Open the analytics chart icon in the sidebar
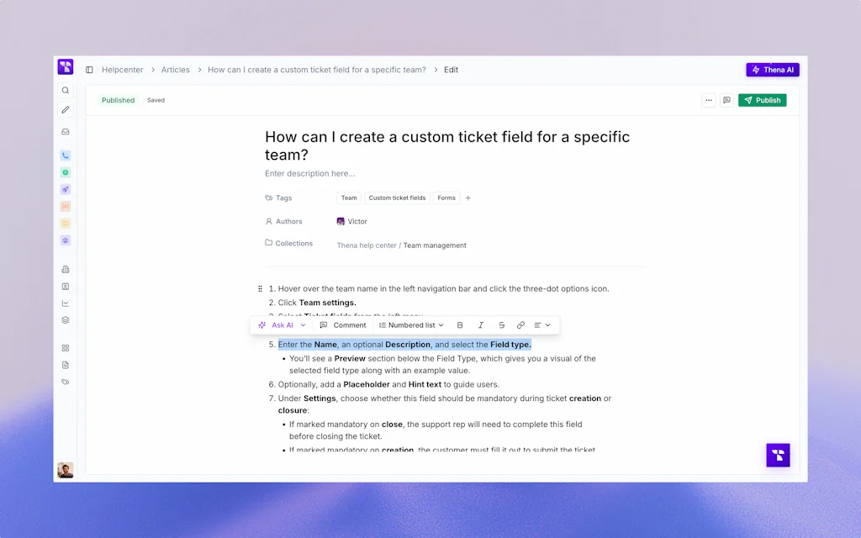 click(x=66, y=303)
